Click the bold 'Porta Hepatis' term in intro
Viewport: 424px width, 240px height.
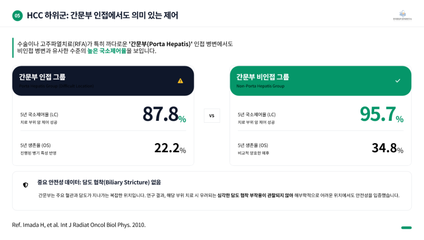[160, 44]
